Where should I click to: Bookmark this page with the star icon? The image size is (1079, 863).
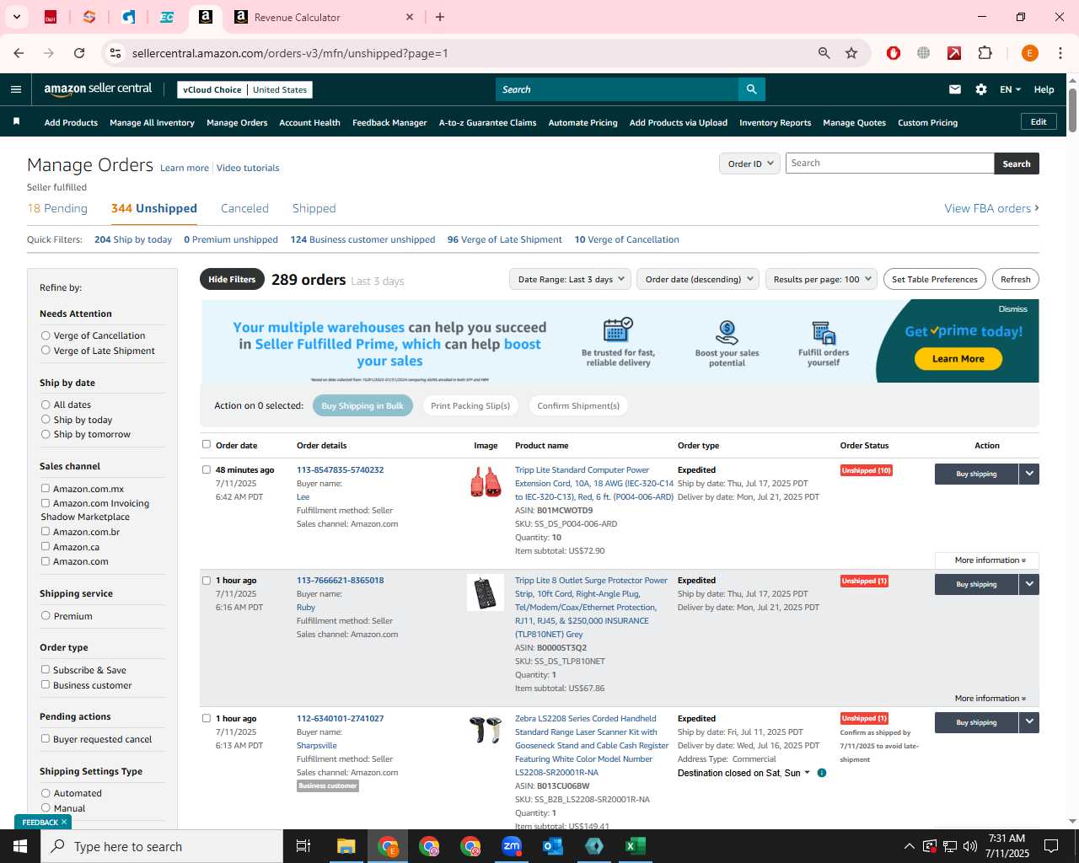click(x=851, y=53)
